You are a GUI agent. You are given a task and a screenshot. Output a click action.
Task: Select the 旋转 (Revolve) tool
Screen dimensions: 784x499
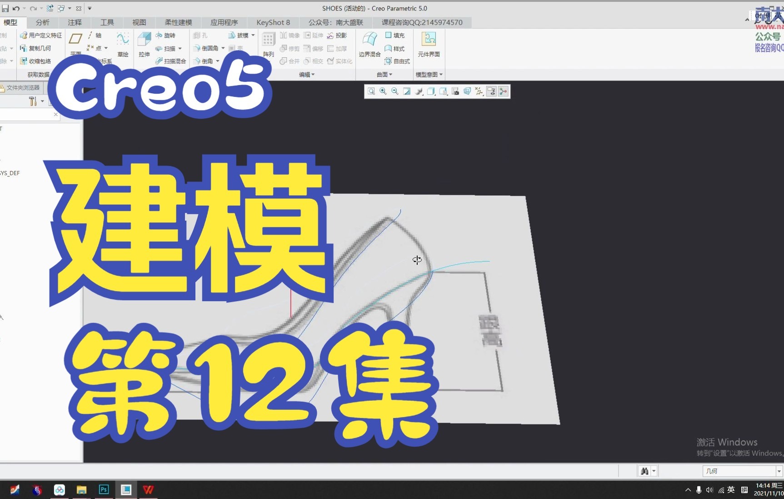click(x=169, y=35)
